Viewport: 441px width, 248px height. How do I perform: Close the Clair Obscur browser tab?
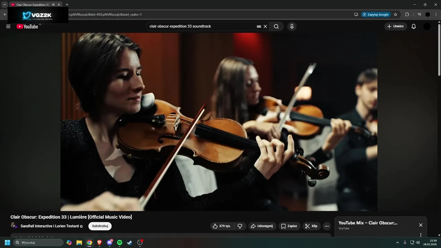click(59, 4)
